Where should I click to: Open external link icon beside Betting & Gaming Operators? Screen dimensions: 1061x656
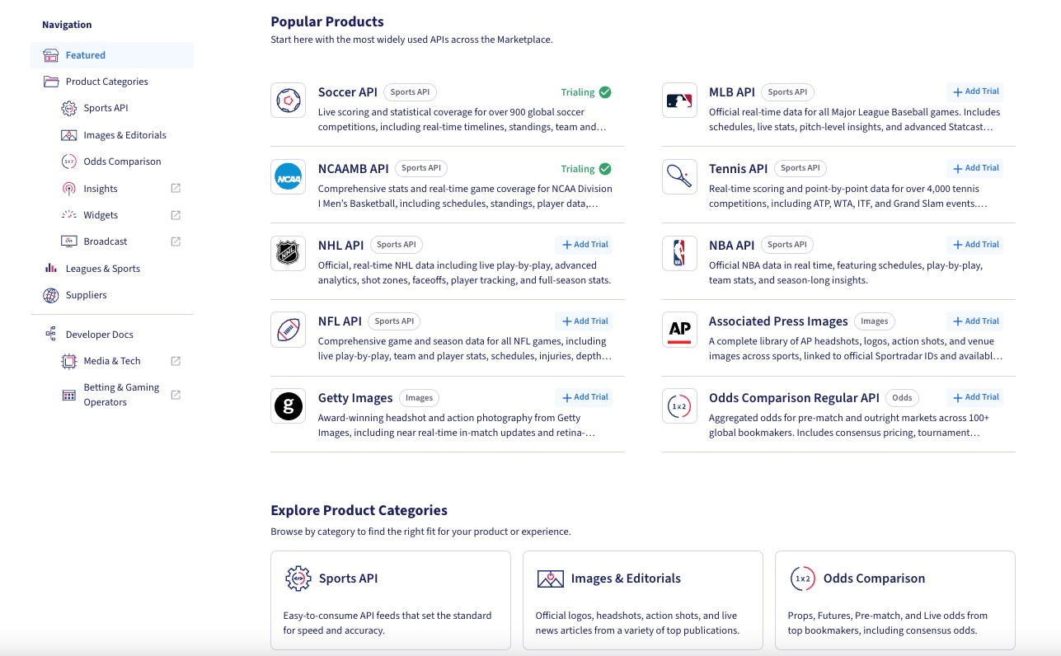coord(176,395)
